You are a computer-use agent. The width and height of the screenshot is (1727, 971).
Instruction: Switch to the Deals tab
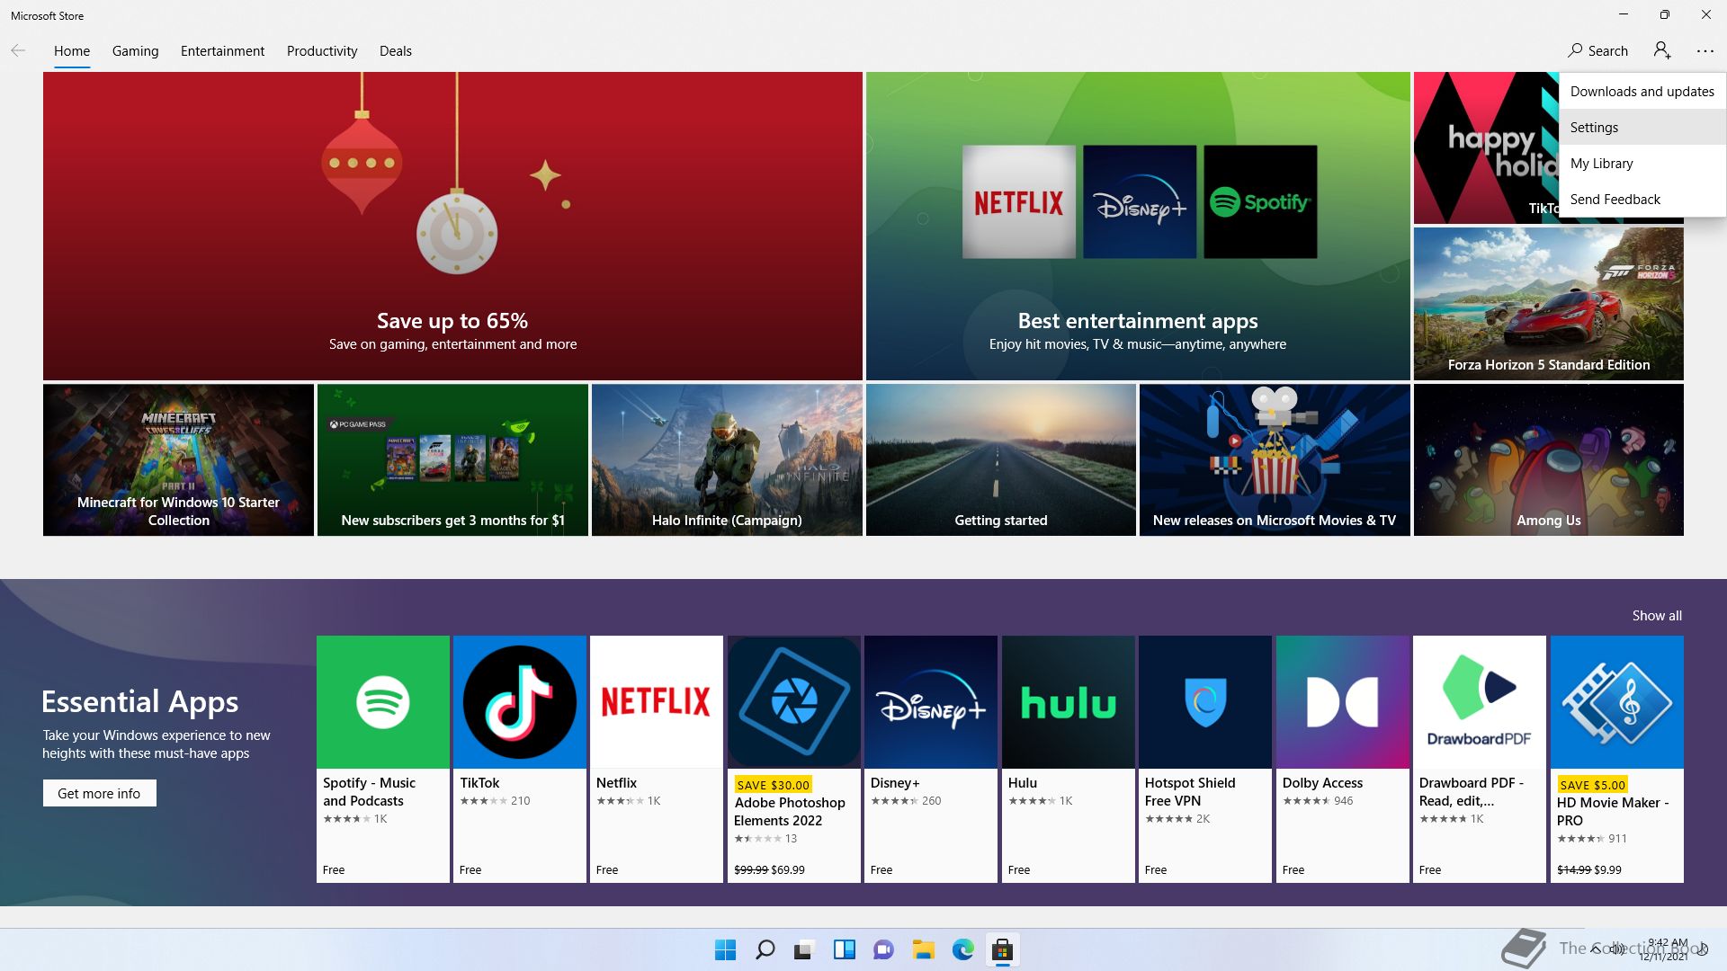point(396,51)
